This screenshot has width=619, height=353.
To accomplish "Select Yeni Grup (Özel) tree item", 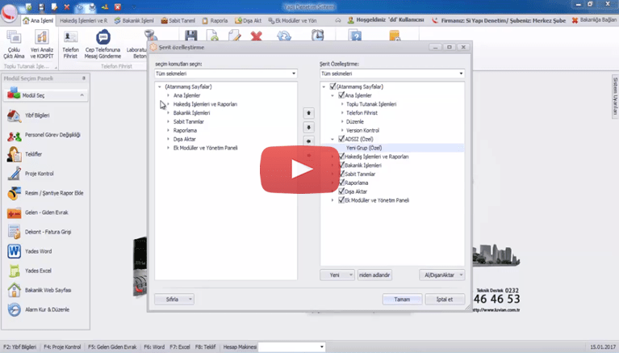I will click(x=363, y=148).
